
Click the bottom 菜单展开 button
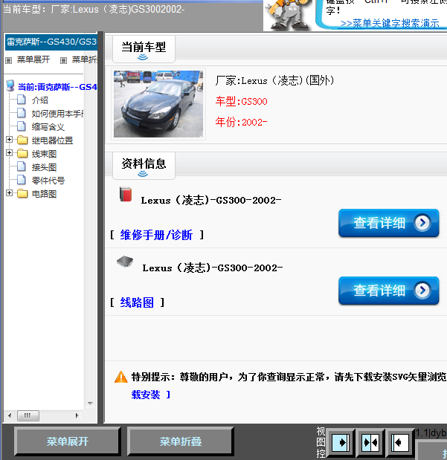pyautogui.click(x=68, y=441)
